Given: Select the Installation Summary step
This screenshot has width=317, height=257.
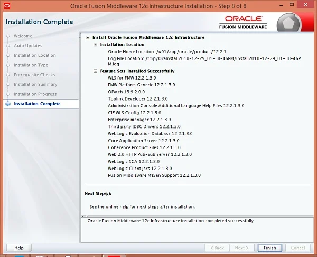Looking at the screenshot, I should point(35,84).
